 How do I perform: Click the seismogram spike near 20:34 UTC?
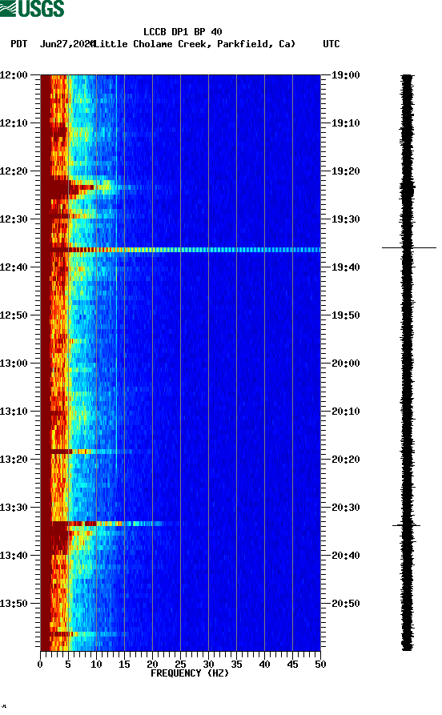click(x=407, y=525)
